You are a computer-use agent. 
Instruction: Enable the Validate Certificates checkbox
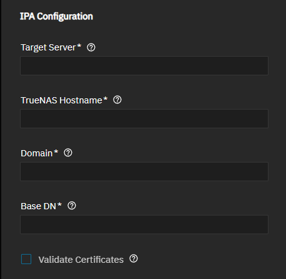point(26,259)
